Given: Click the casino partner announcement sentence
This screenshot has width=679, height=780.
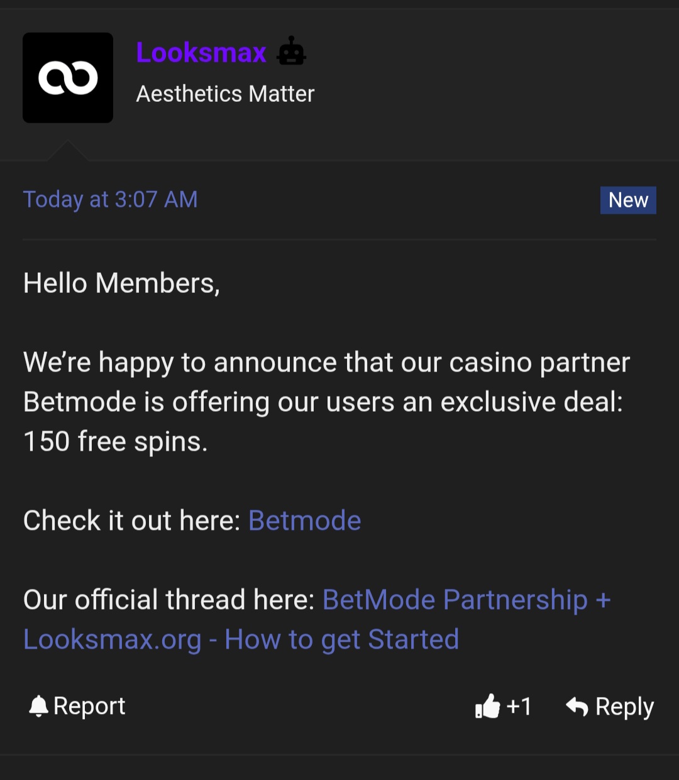Looking at the screenshot, I should click(x=326, y=363).
